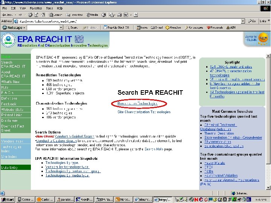271x203 pixels.
Task: Open the View menu
Action: [23, 8]
